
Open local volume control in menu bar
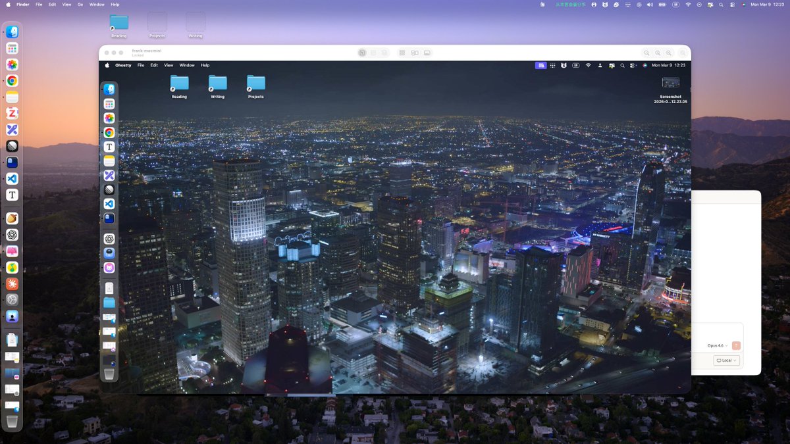[650, 4]
